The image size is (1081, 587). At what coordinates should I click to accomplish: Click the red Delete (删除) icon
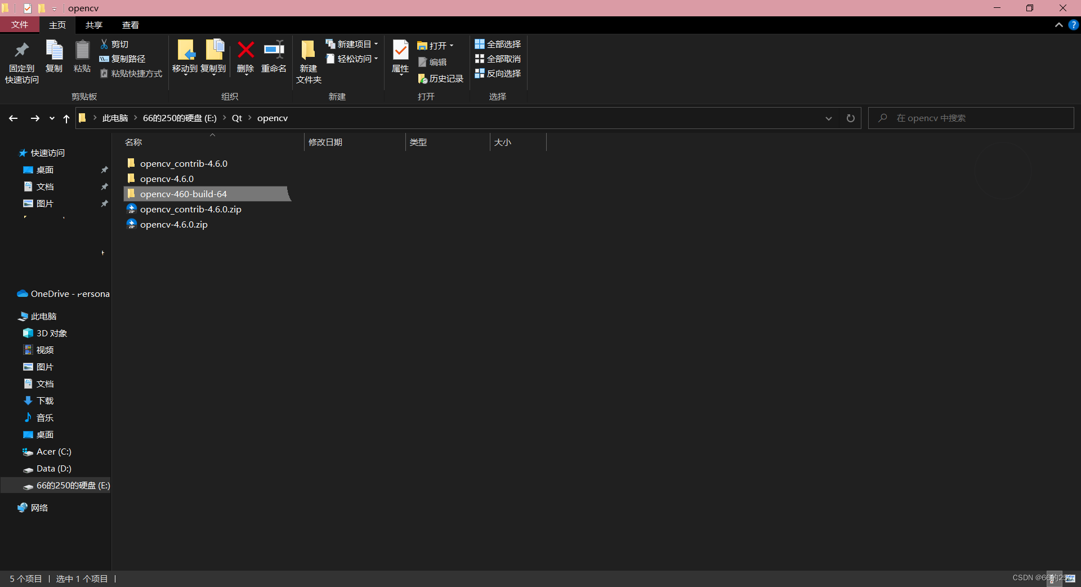pos(245,50)
